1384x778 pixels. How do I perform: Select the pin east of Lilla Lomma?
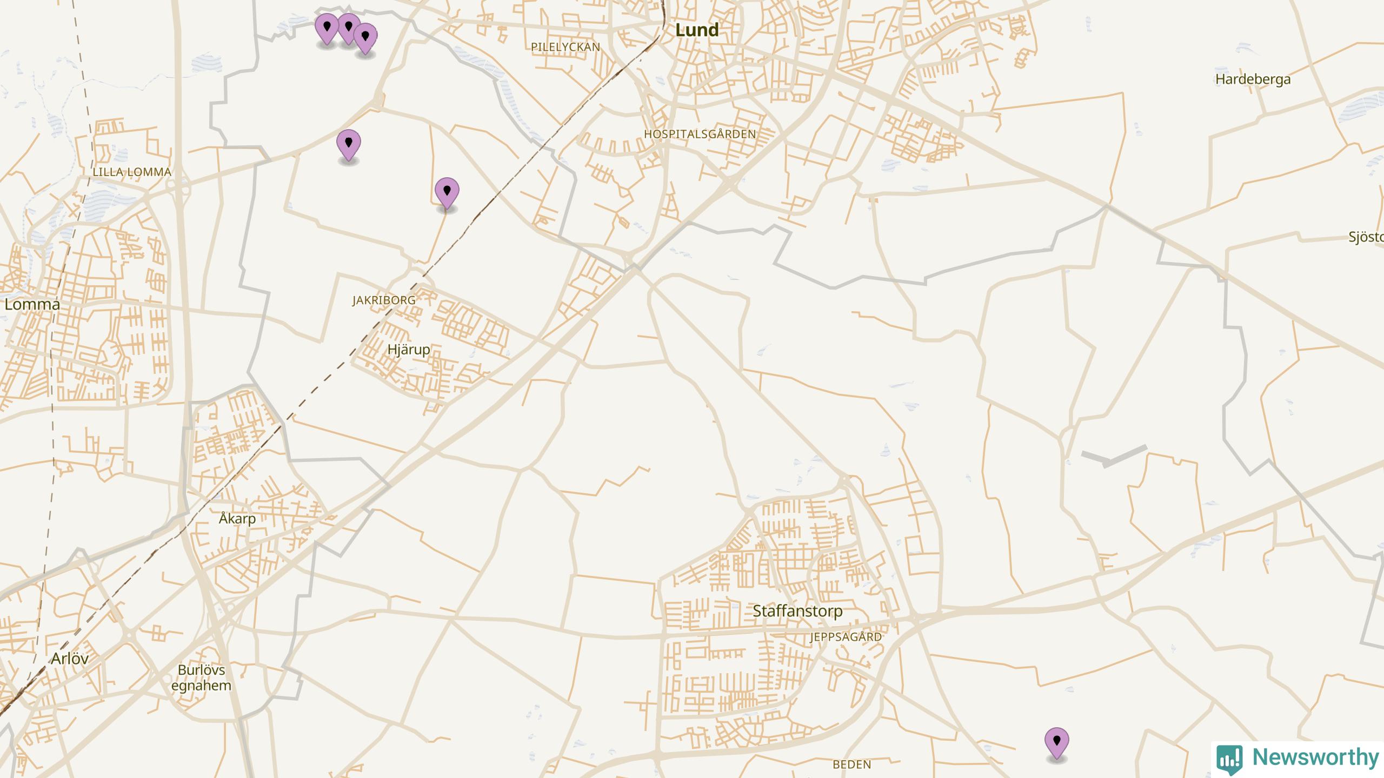point(349,146)
